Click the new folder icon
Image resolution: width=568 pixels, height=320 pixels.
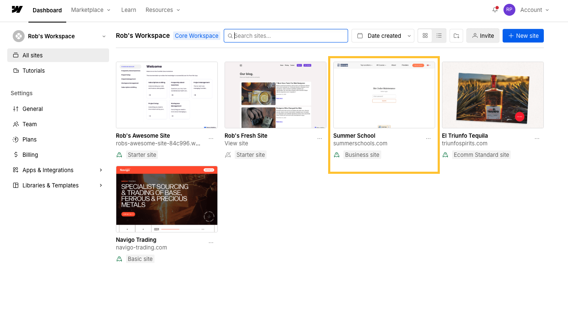coord(456,36)
